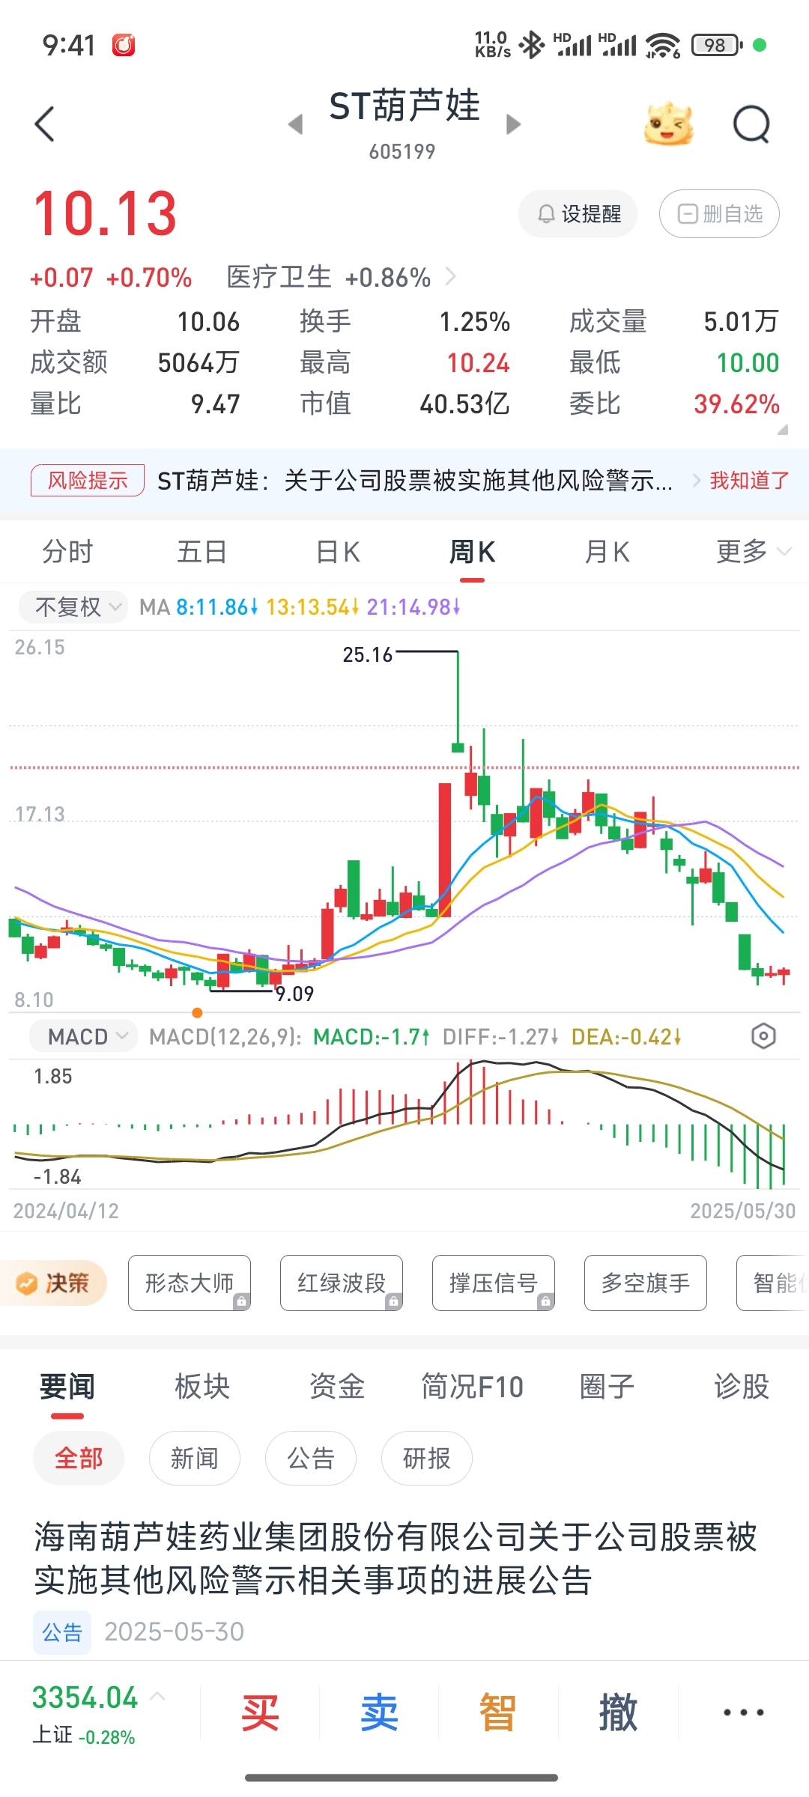The width and height of the screenshot is (809, 1797).
Task: Tap the orange 智 smart trade button
Action: 498,1712
